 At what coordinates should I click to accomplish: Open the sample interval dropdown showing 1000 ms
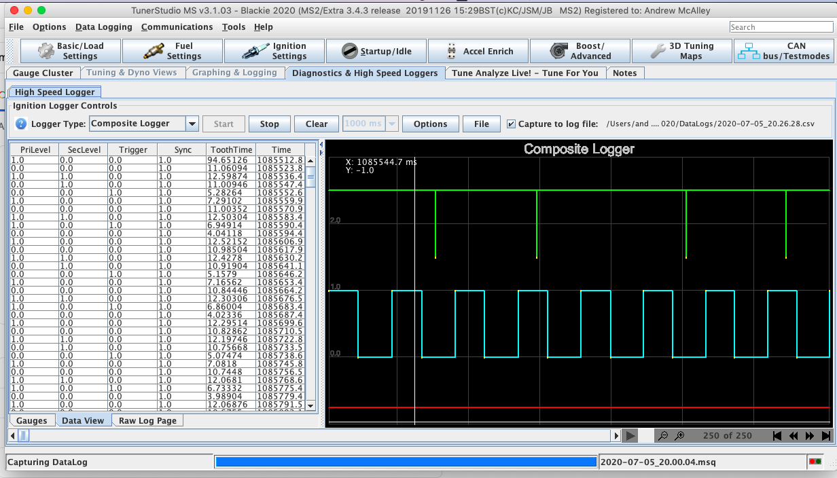point(391,124)
